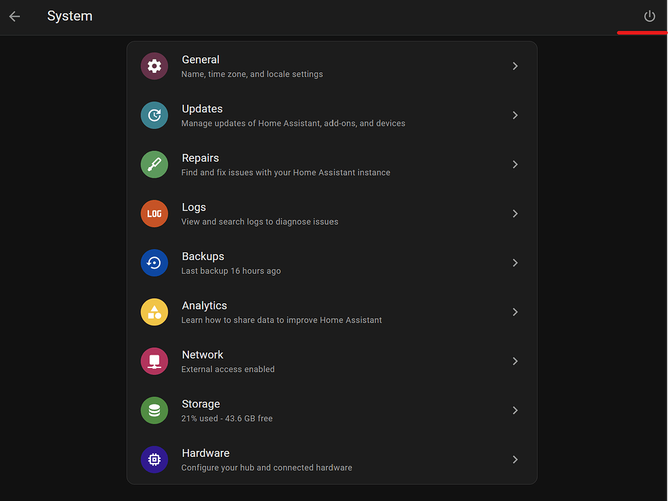This screenshot has width=668, height=501.
Task: Click the chevron beside Storage
Action: (x=515, y=410)
